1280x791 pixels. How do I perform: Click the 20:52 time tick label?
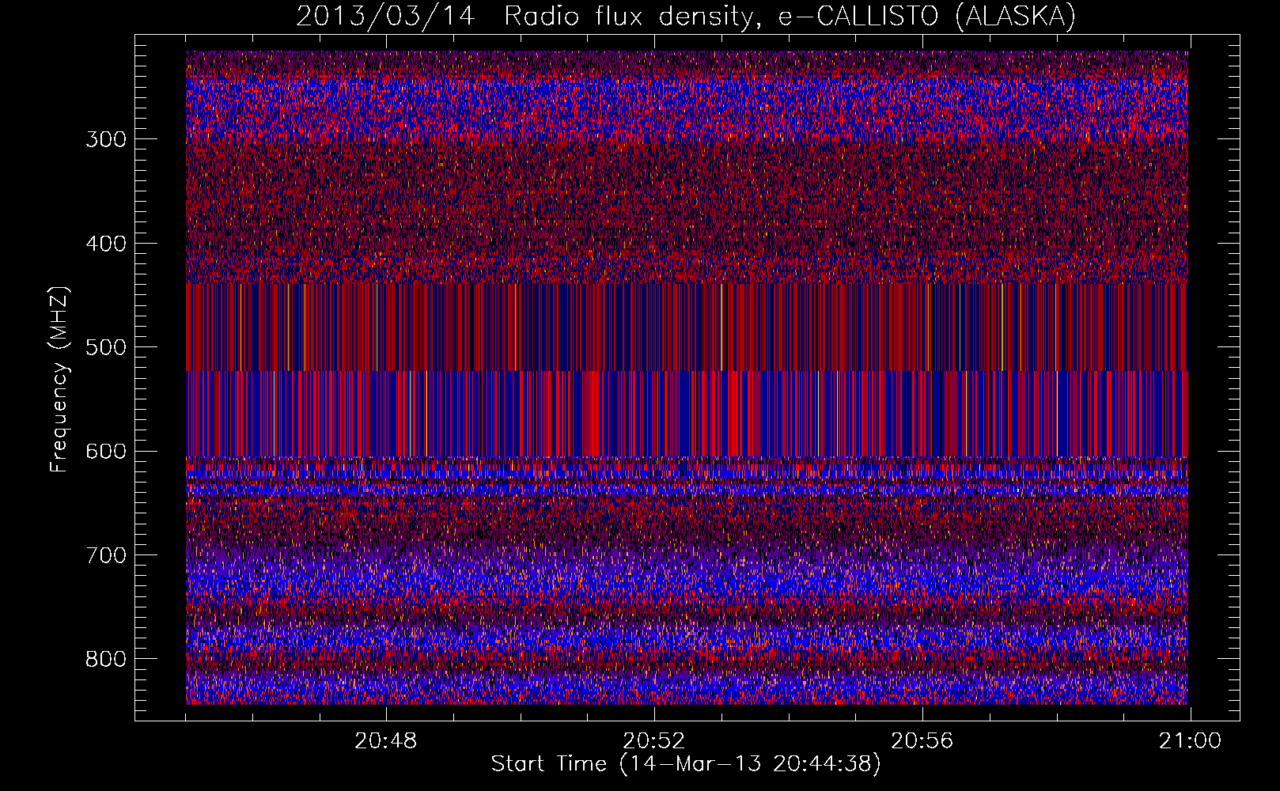[x=653, y=741]
